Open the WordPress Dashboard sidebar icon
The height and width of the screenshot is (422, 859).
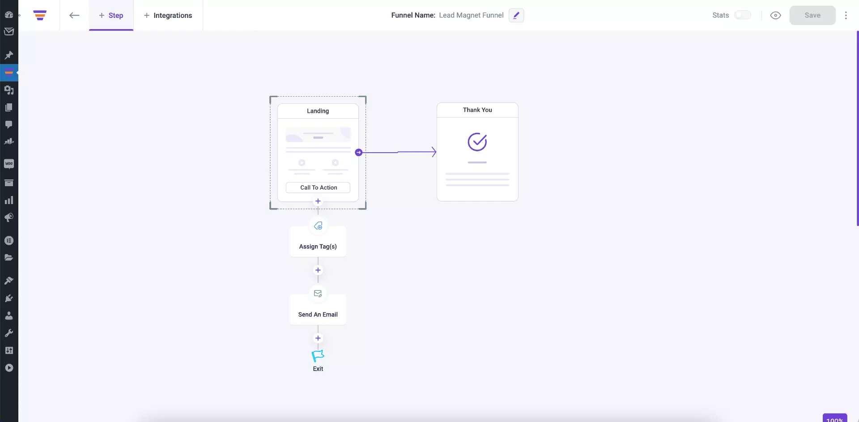(9, 14)
